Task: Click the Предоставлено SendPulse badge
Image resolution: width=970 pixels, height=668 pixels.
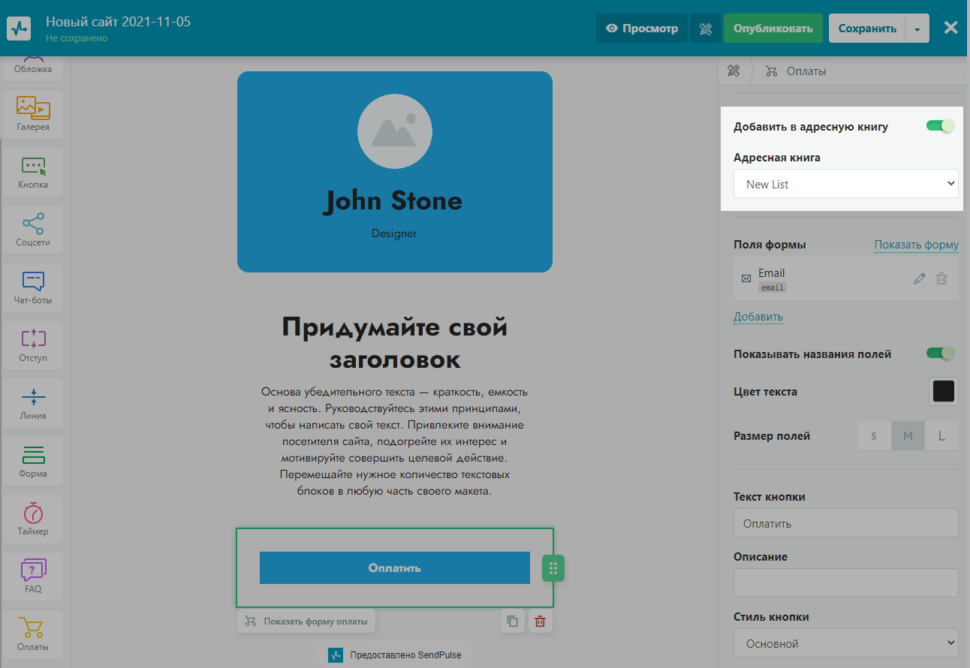Action: pos(395,654)
